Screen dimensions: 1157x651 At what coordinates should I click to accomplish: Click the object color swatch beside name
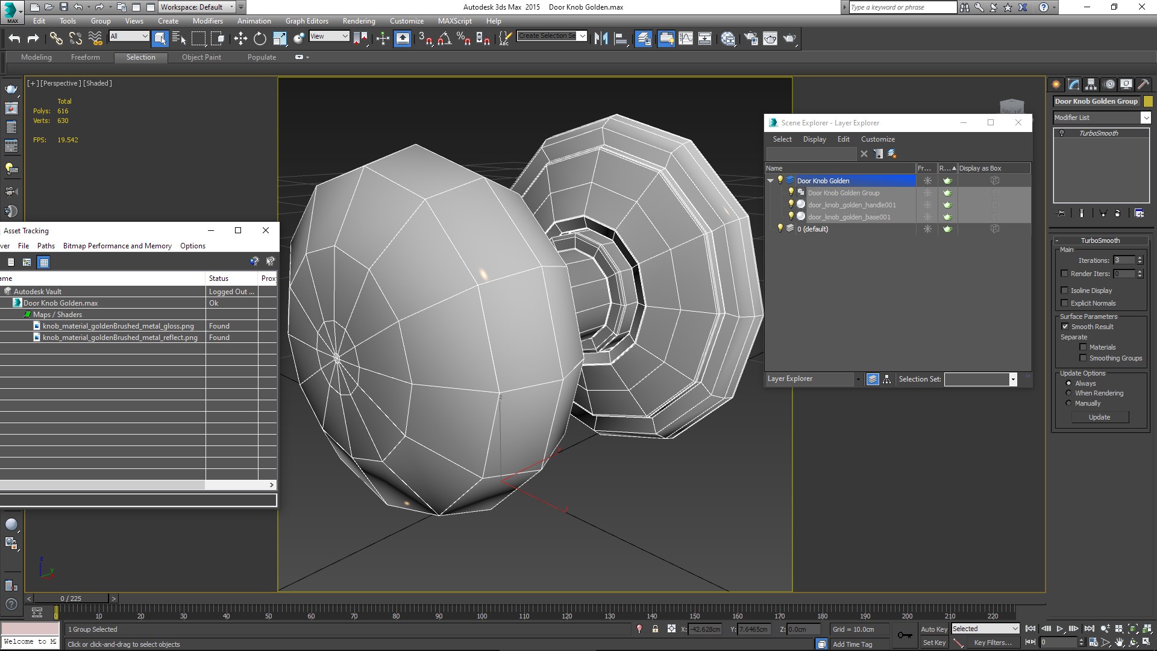tap(1148, 101)
